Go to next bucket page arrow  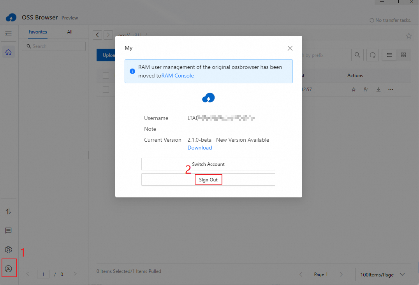tap(75, 274)
